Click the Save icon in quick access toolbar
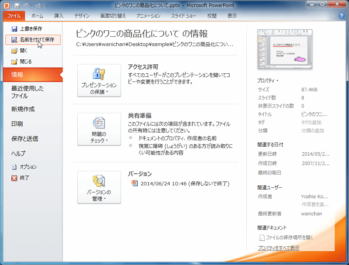 click(17, 6)
